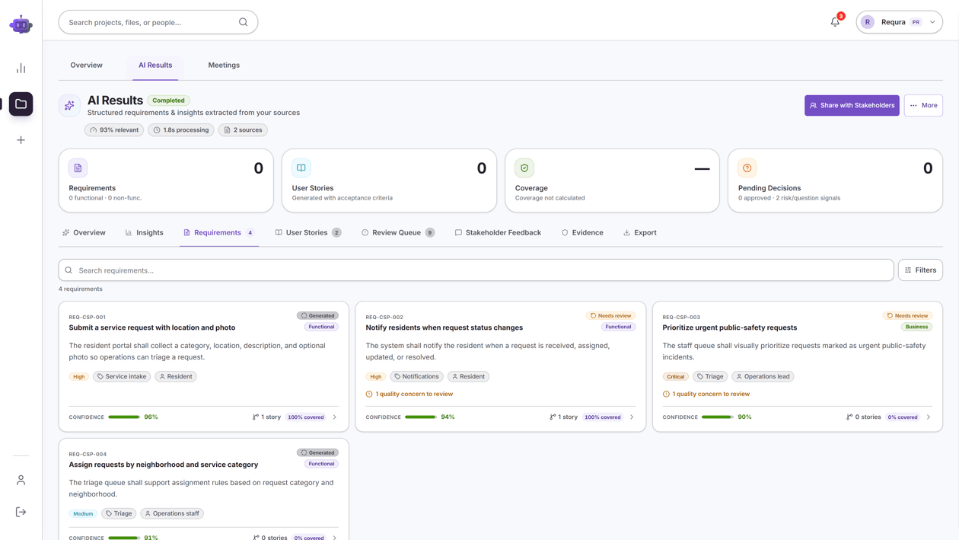
Task: Click 100% covered badge on REQ-CSP-001
Action: (306, 417)
